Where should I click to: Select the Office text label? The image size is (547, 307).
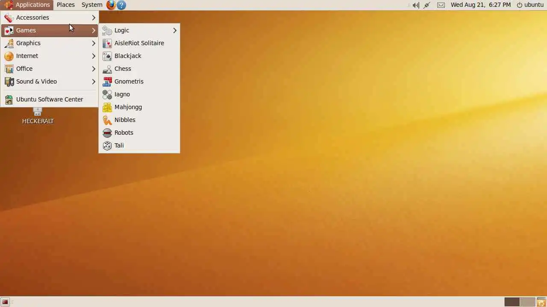24,69
